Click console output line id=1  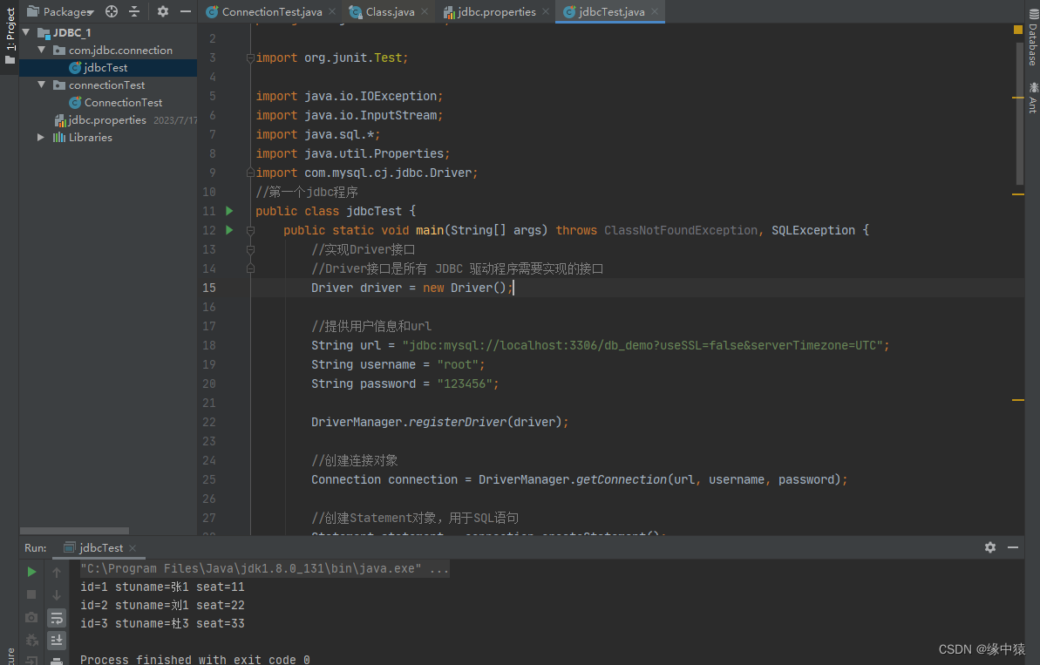tap(162, 587)
